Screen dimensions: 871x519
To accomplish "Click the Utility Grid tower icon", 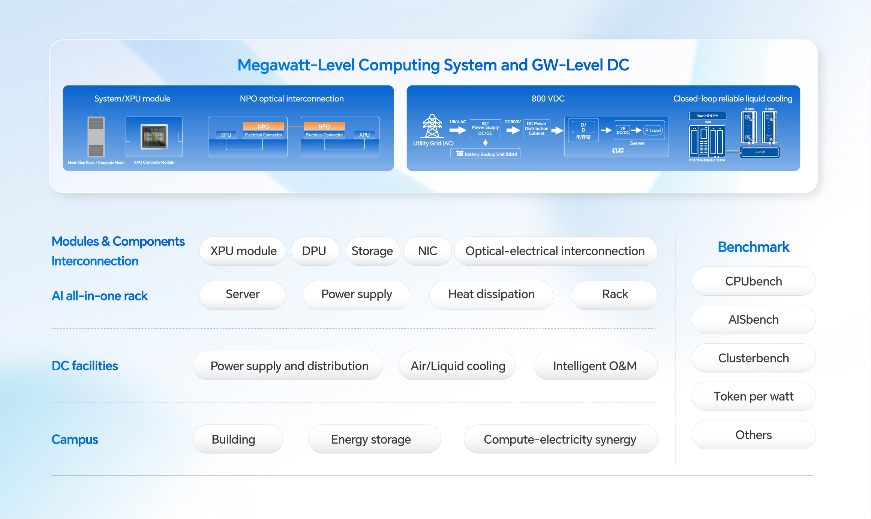I will tap(432, 126).
